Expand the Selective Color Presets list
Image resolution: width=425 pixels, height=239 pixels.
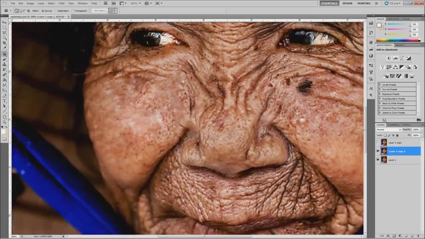[380, 113]
